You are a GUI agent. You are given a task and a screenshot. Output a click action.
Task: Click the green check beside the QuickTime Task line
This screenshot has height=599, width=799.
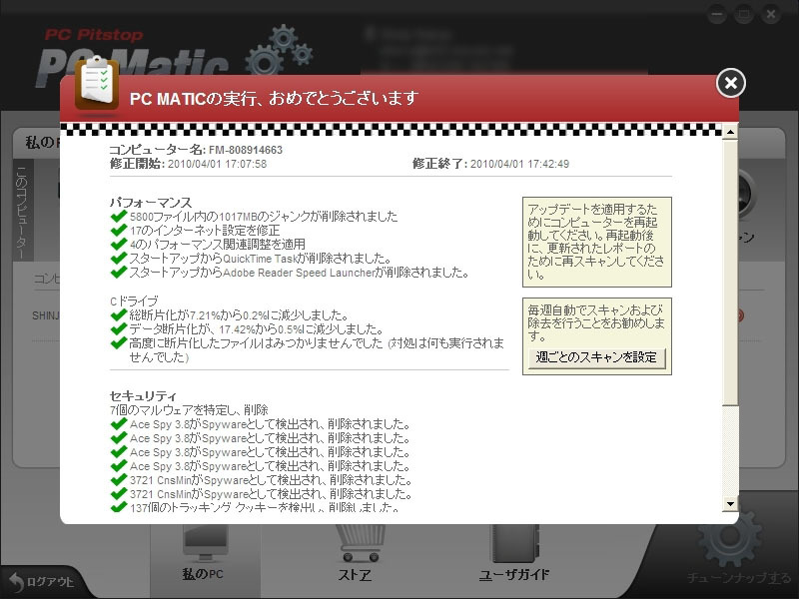(118, 258)
